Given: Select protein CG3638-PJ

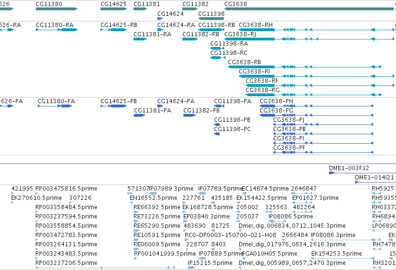Looking at the screenshot, I should pyautogui.click(x=323, y=125).
